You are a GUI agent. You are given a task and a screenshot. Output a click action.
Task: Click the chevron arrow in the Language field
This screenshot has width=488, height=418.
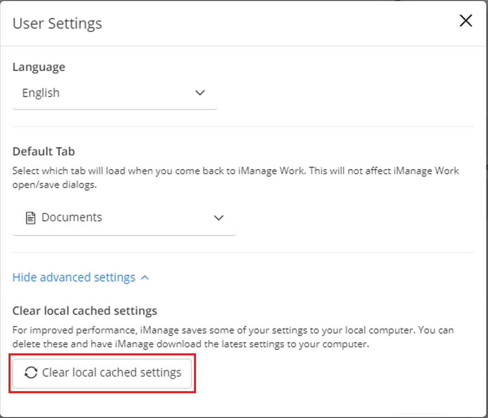click(200, 93)
